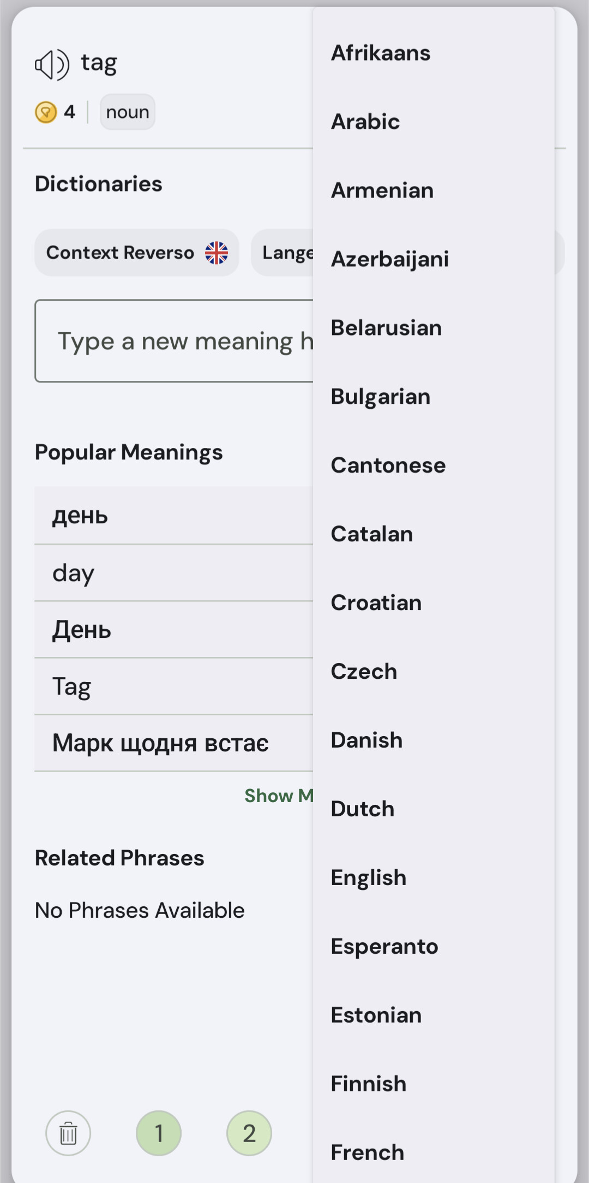Pick the meaning 'day'
The width and height of the screenshot is (589, 1183).
coord(174,573)
